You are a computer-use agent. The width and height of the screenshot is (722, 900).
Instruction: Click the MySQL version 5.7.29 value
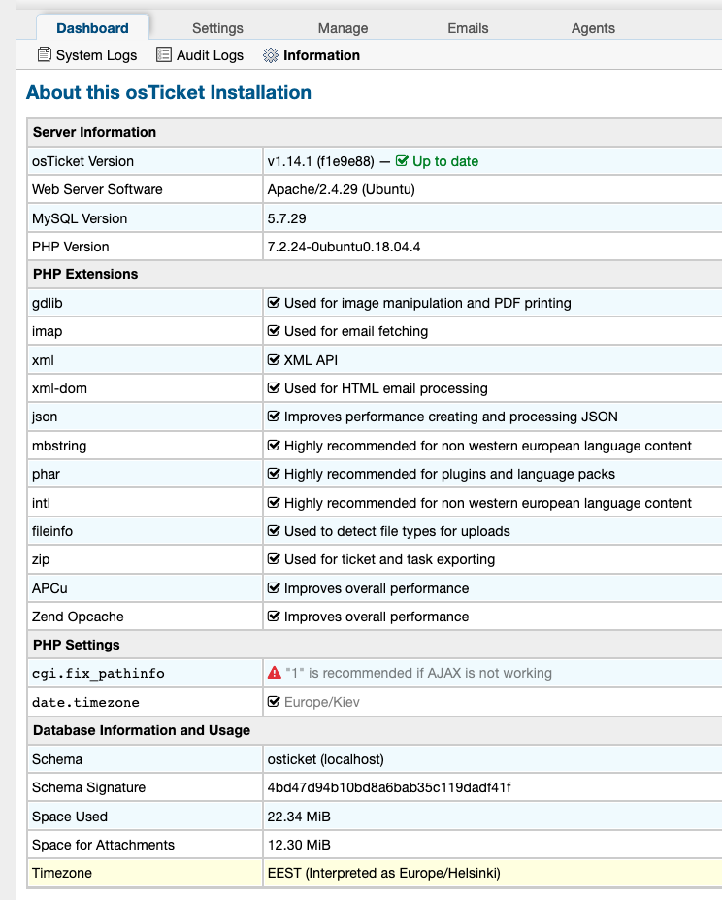click(286, 218)
